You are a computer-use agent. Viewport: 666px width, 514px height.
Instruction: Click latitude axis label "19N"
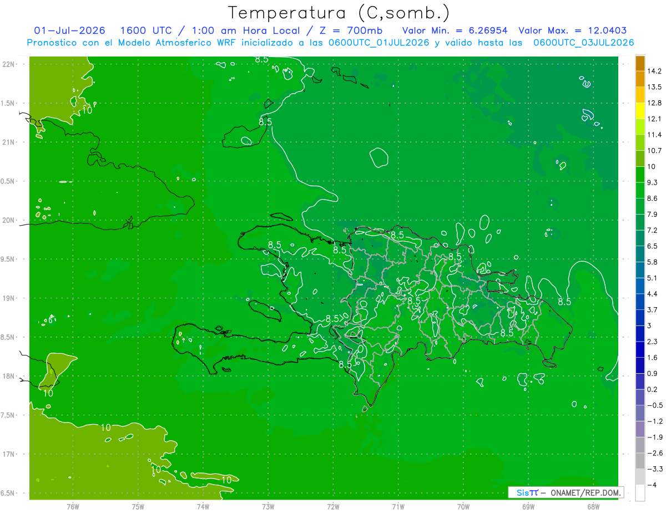click(9, 298)
